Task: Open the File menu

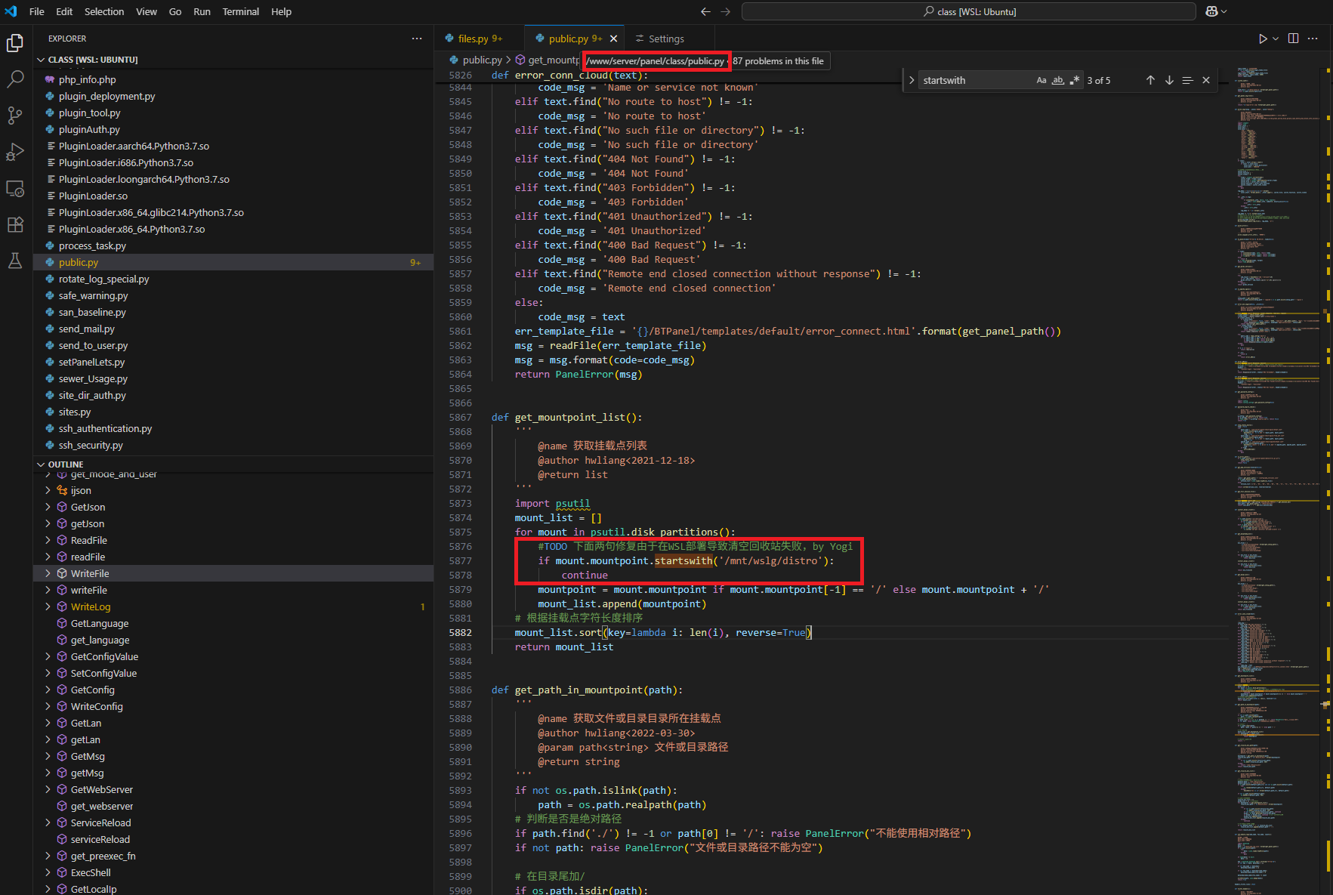Action: point(37,11)
